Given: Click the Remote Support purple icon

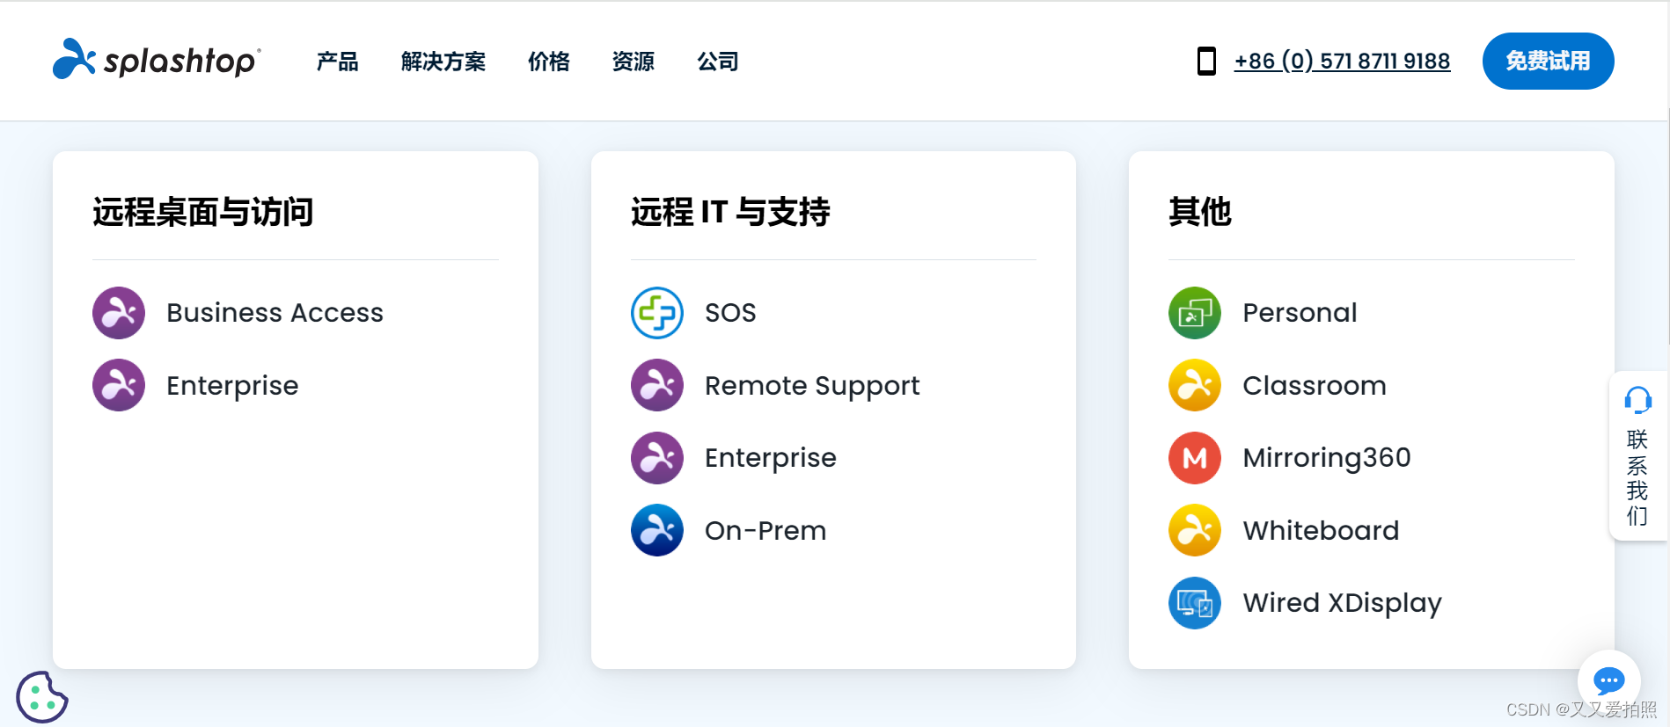Looking at the screenshot, I should (657, 385).
